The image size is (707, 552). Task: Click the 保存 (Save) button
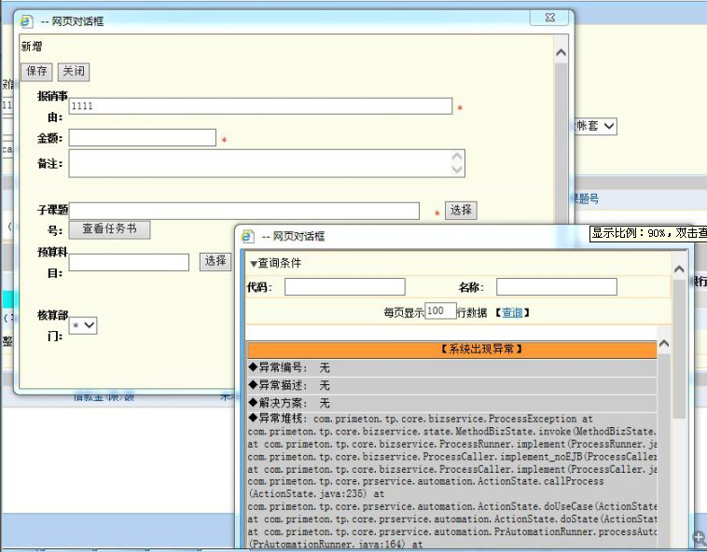37,72
